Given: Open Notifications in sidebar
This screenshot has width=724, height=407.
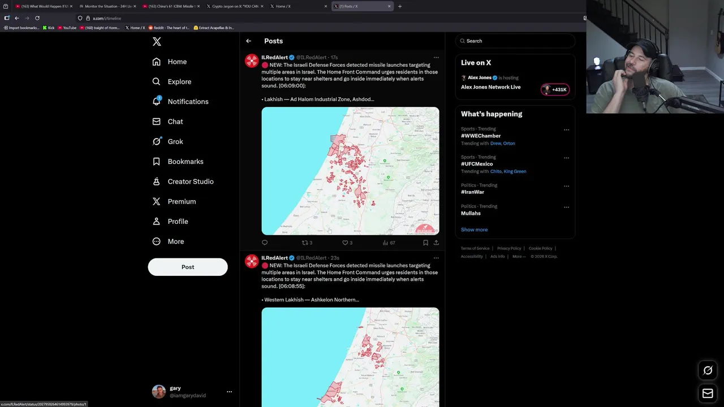Looking at the screenshot, I should pyautogui.click(x=180, y=102).
